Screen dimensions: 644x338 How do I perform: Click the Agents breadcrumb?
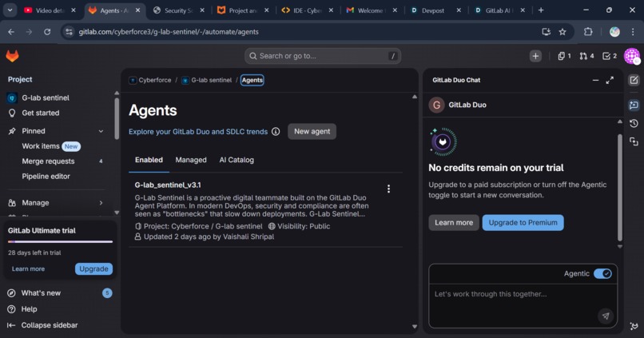pos(252,80)
